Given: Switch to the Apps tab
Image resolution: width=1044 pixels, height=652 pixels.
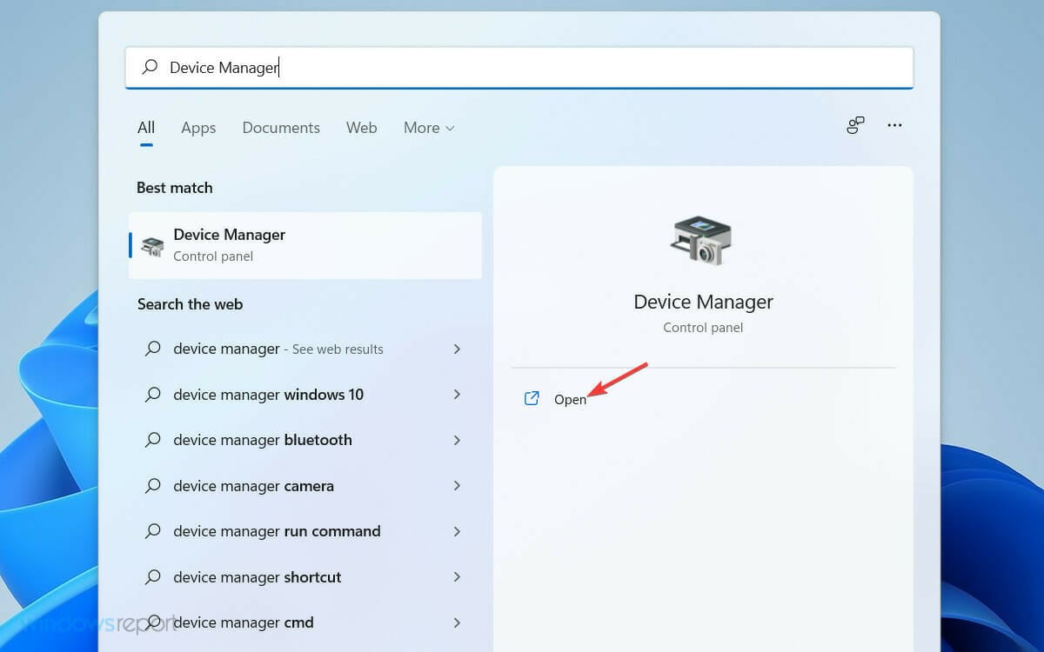Looking at the screenshot, I should 198,128.
